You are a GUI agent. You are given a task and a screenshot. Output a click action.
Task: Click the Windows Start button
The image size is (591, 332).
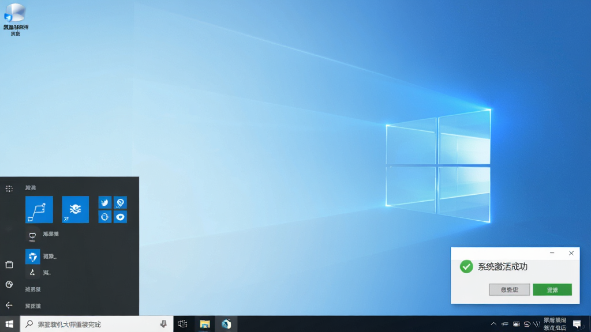coord(9,324)
